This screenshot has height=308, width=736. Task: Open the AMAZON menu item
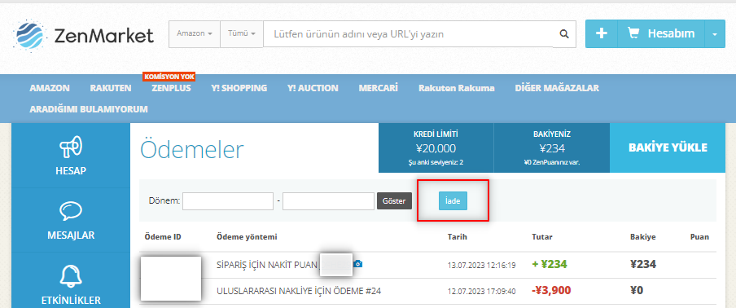click(x=50, y=88)
